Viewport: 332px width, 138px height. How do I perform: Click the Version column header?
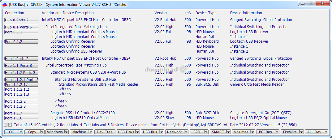click(x=161, y=13)
